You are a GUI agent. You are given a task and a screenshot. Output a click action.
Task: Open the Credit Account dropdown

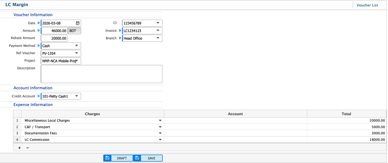77,96
